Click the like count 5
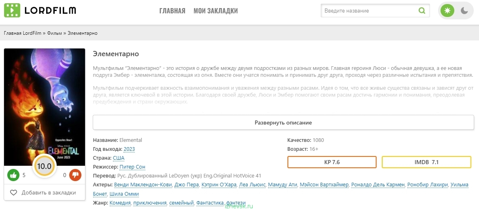479x209 pixels. tap(24, 175)
